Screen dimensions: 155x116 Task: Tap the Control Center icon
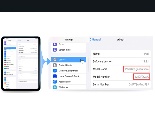[x=55, y=65]
